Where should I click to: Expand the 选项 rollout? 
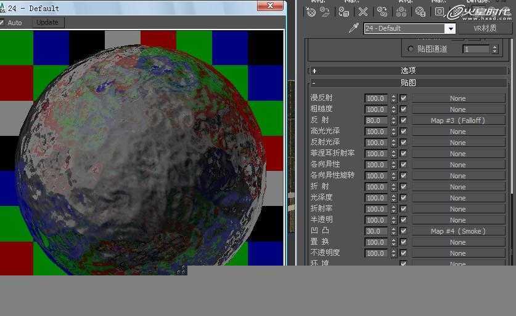[408, 71]
